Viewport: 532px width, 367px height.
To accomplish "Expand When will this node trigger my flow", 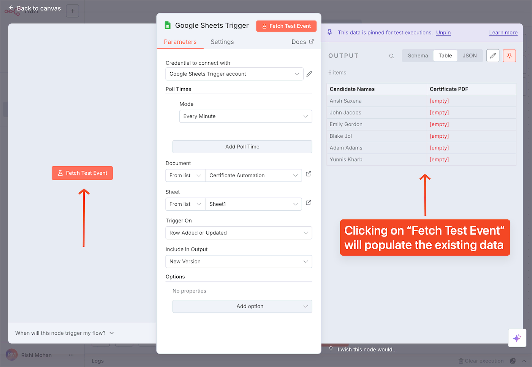I will [65, 333].
